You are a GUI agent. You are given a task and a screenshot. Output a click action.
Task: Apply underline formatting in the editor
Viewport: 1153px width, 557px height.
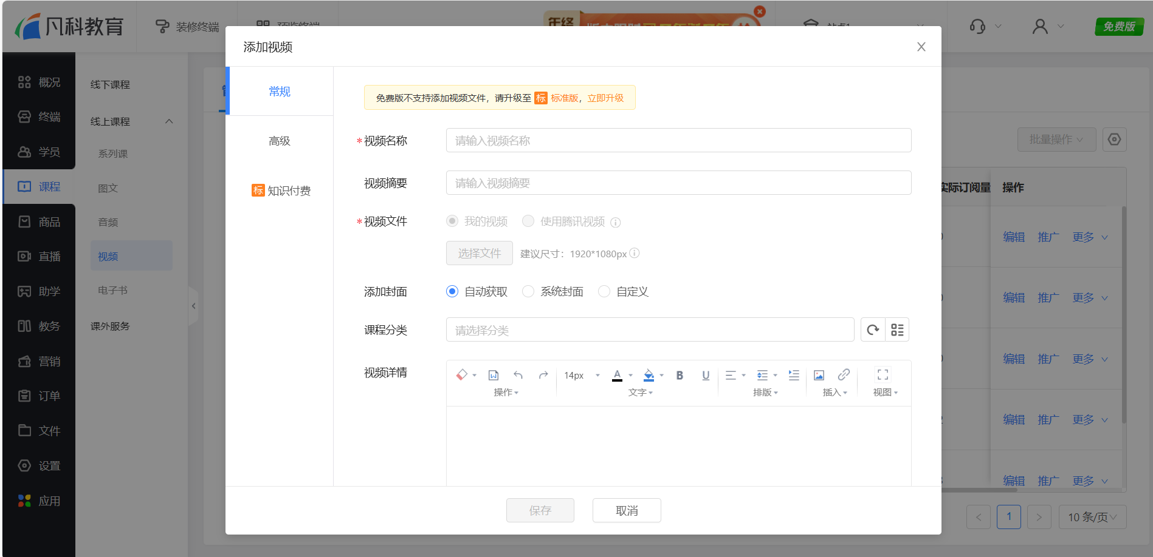click(705, 375)
